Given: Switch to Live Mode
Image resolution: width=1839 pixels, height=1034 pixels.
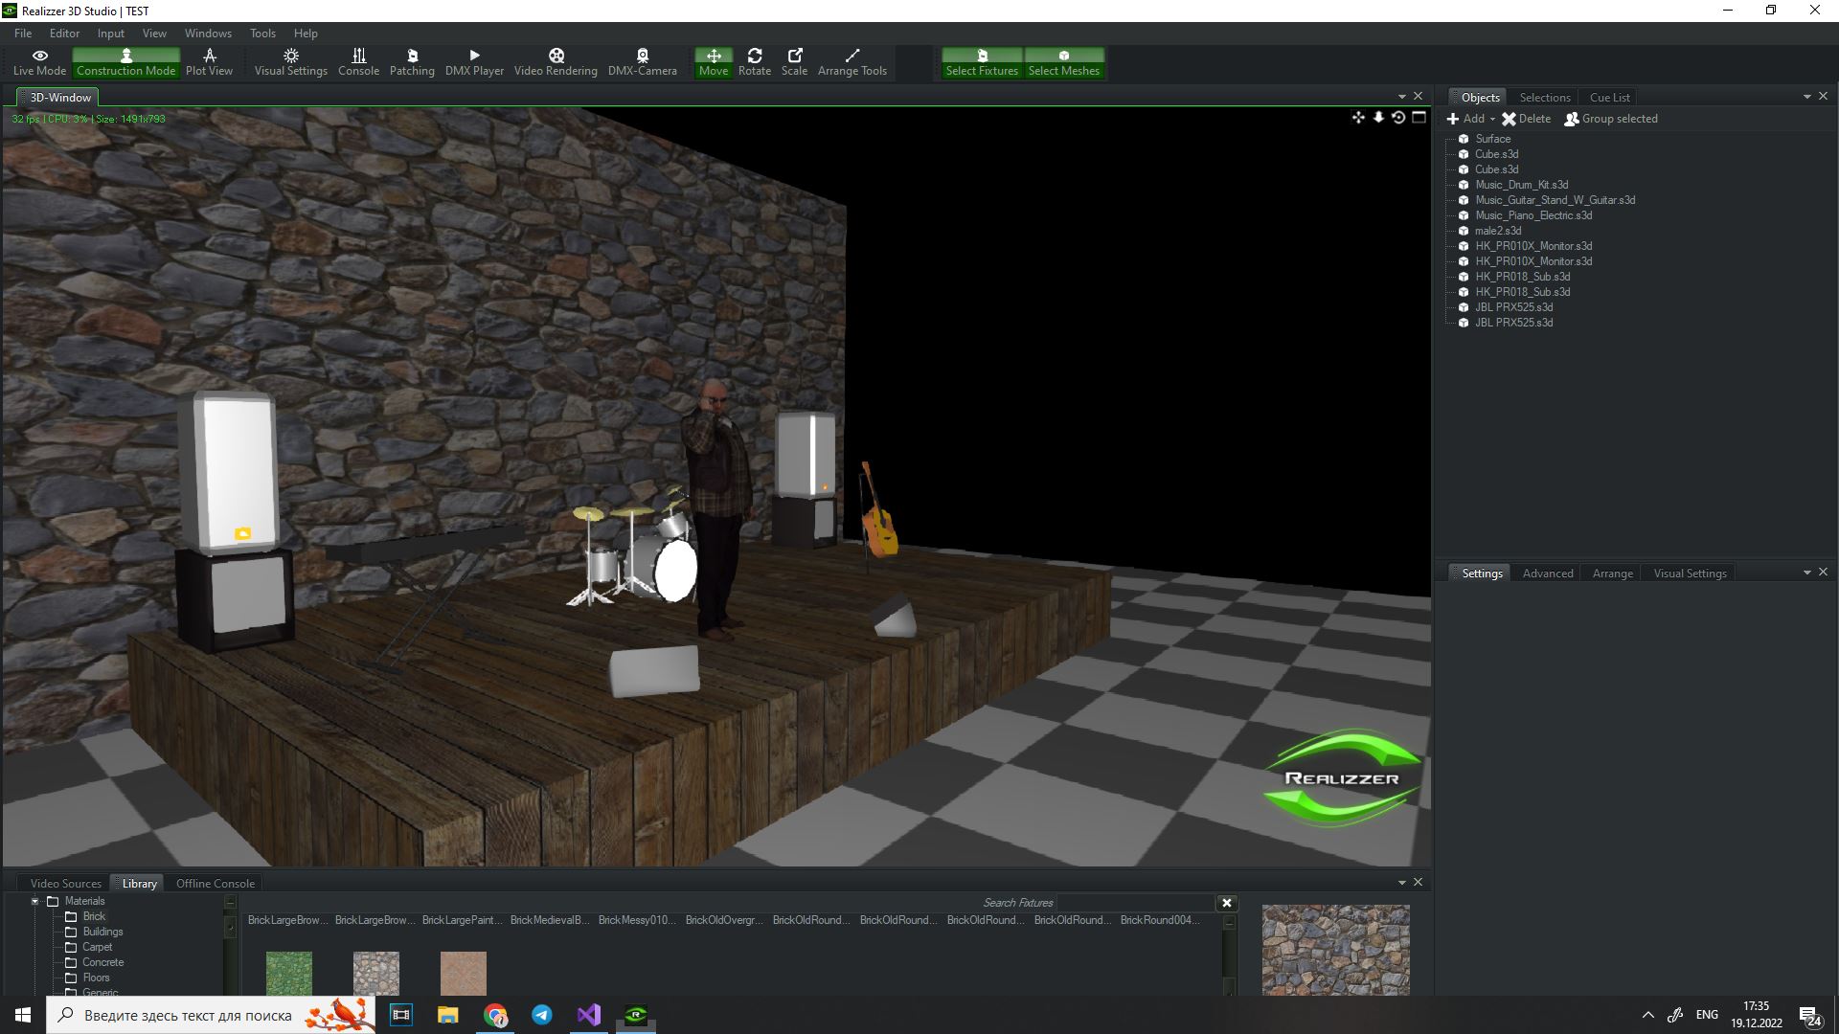Looking at the screenshot, I should pyautogui.click(x=39, y=62).
